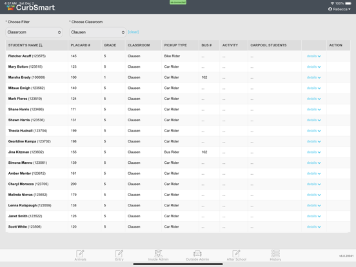Image resolution: width=356 pixels, height=267 pixels.
Task: Open the After School tab
Action: point(236,255)
